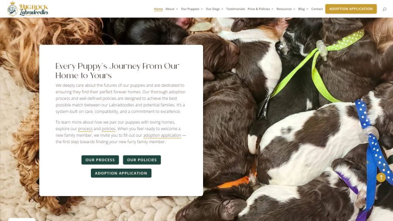Click the Our Policies button
Image resolution: width=393 pixels, height=221 pixels.
pos(142,160)
